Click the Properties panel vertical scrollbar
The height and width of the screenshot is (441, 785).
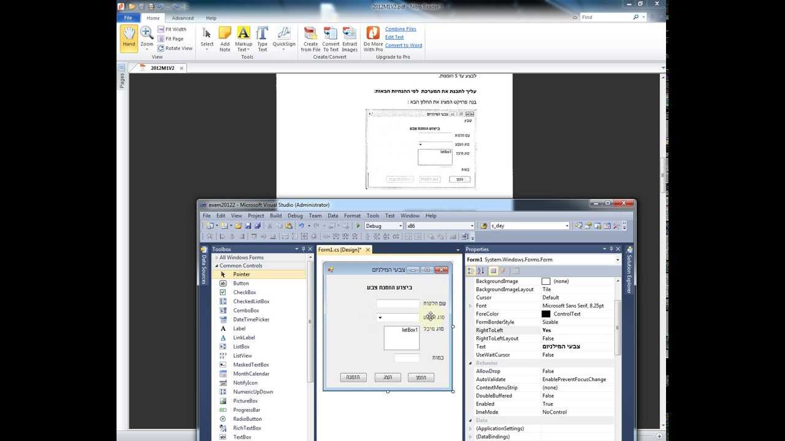click(618, 328)
